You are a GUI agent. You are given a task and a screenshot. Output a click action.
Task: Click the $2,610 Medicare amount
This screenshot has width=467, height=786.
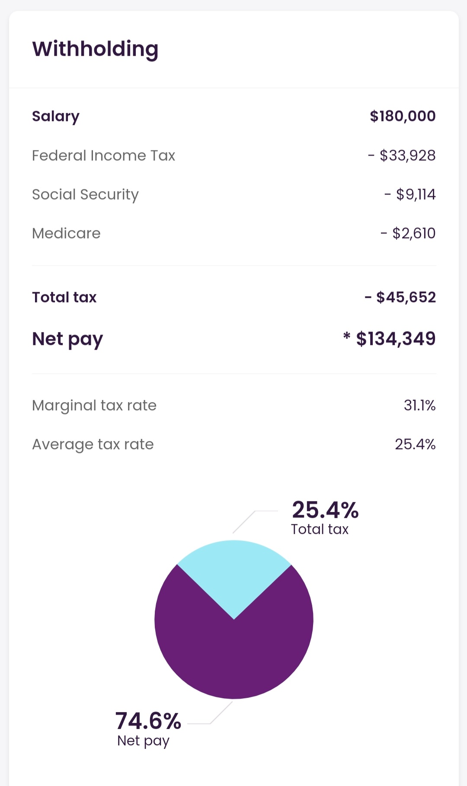click(x=413, y=233)
